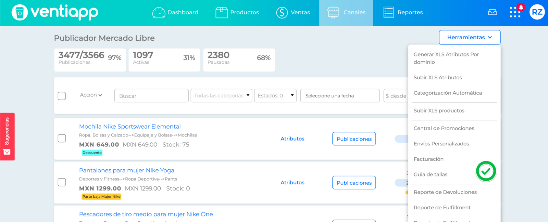
Task: Click the Descuento tag
Action: 92,153
